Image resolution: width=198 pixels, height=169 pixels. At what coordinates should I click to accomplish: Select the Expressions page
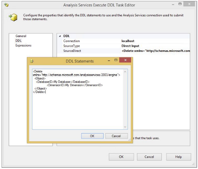coord(23,46)
